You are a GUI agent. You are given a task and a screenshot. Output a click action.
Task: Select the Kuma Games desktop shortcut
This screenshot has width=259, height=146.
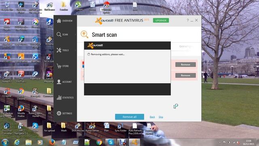[92, 127]
